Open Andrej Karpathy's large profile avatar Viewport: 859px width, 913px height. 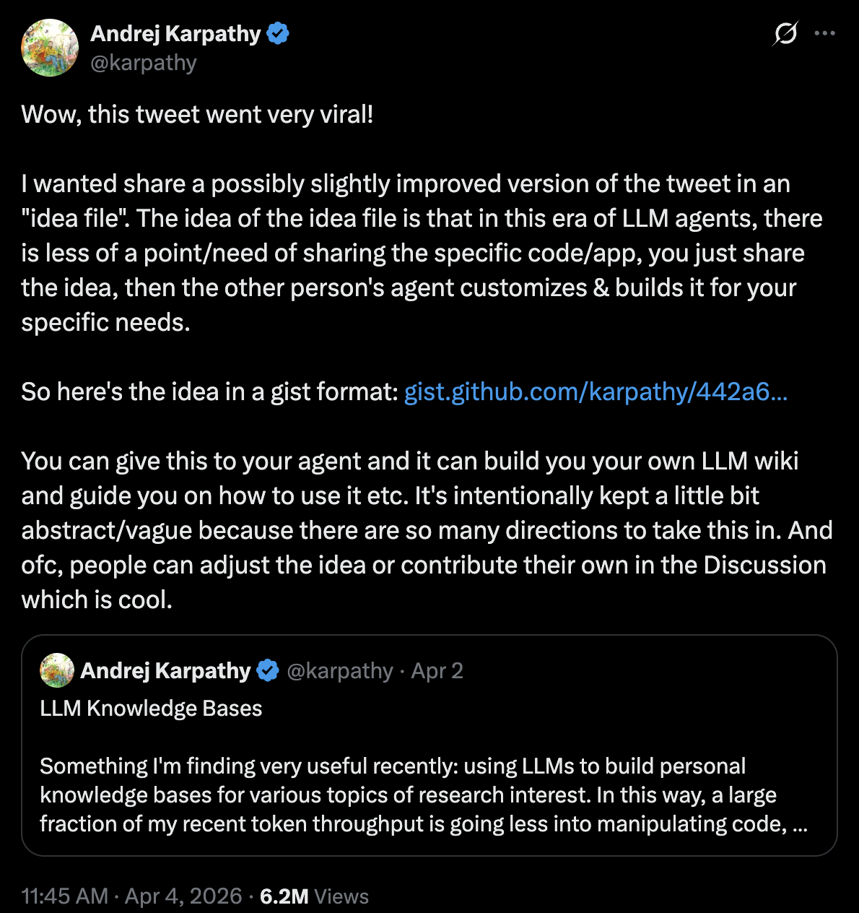pyautogui.click(x=50, y=48)
